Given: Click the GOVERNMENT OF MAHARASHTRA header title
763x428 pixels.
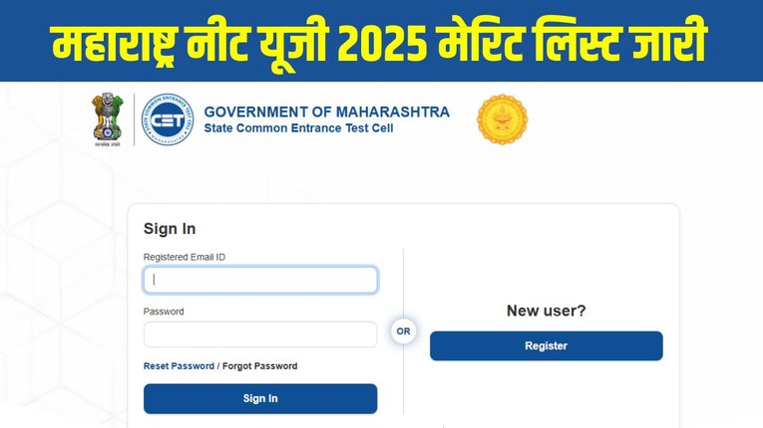Looking at the screenshot, I should tap(326, 111).
